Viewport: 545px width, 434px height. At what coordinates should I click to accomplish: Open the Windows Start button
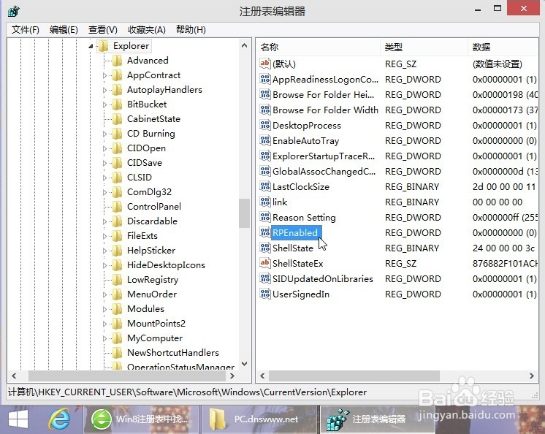click(x=18, y=419)
